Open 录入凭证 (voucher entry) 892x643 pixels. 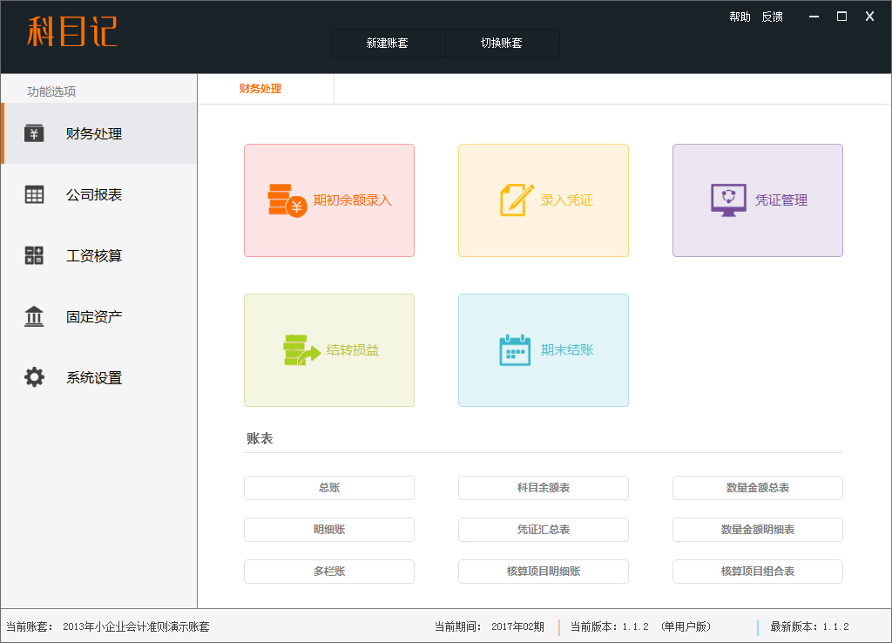[543, 200]
